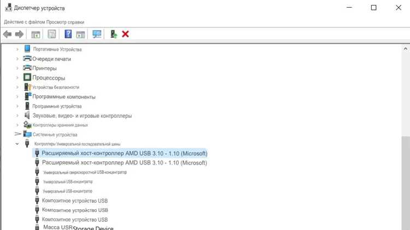Select the Очереди печати printer icon
The width and height of the screenshot is (410, 230).
point(27,58)
